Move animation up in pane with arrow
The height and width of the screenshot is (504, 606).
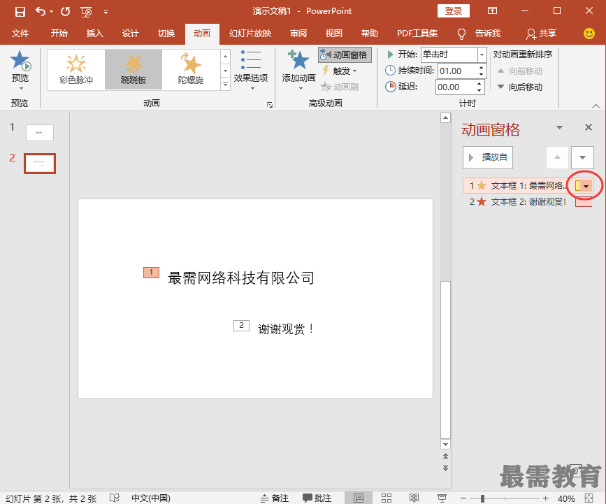pos(557,157)
